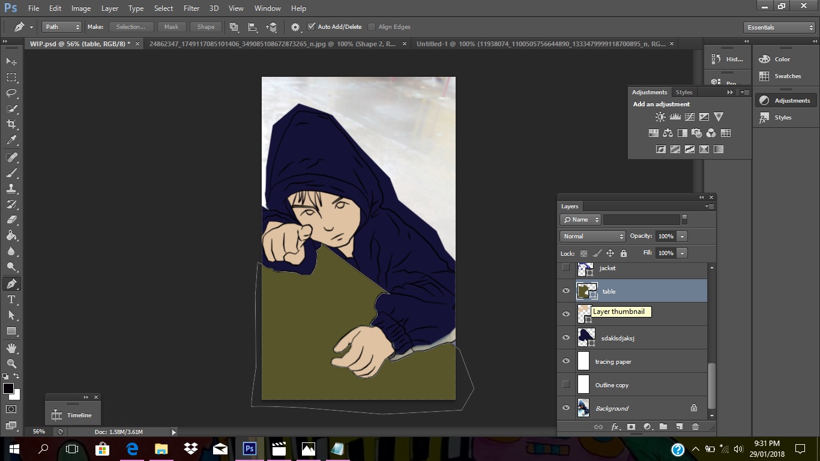
Task: Create a new layer group
Action: (663, 427)
